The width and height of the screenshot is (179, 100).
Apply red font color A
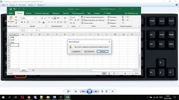point(44,22)
